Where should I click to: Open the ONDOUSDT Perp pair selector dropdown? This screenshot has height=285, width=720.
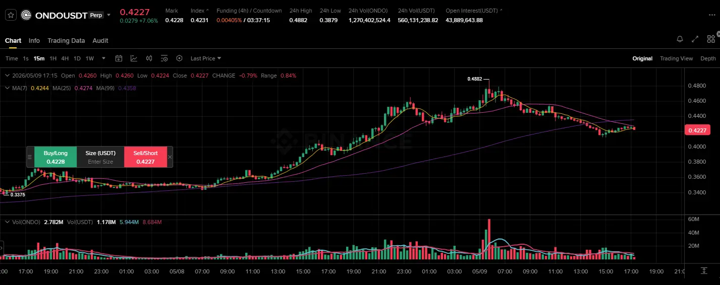click(x=108, y=15)
